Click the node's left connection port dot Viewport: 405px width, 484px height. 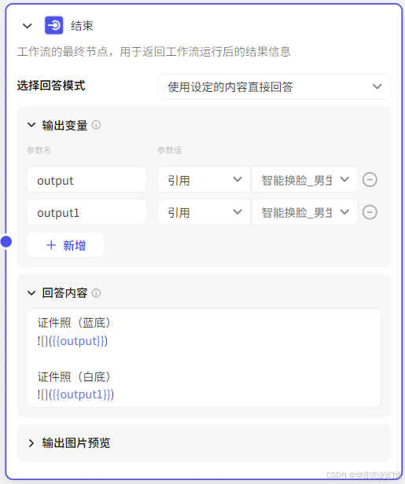tap(6, 242)
